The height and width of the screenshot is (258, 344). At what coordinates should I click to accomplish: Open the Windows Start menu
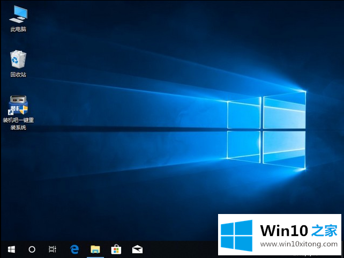(11, 249)
